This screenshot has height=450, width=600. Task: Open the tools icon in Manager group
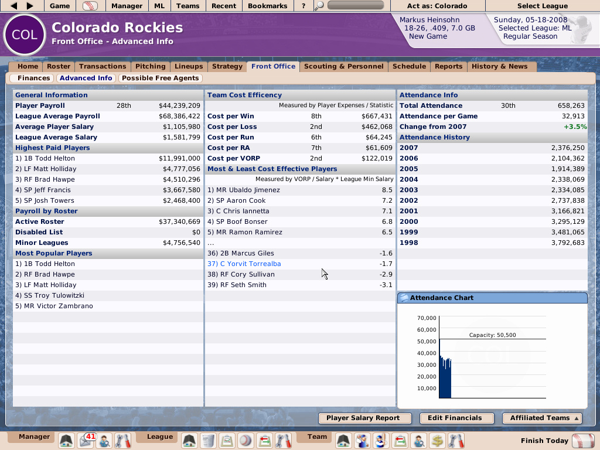(122, 441)
